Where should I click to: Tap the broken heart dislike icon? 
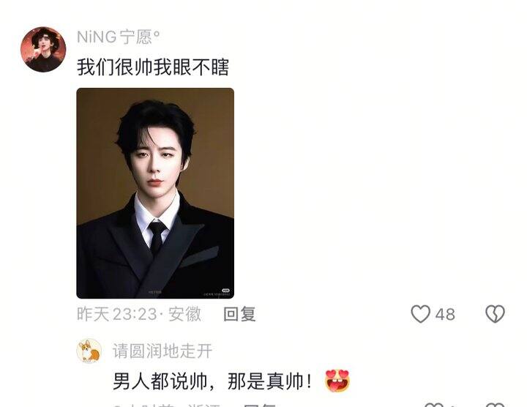click(495, 314)
